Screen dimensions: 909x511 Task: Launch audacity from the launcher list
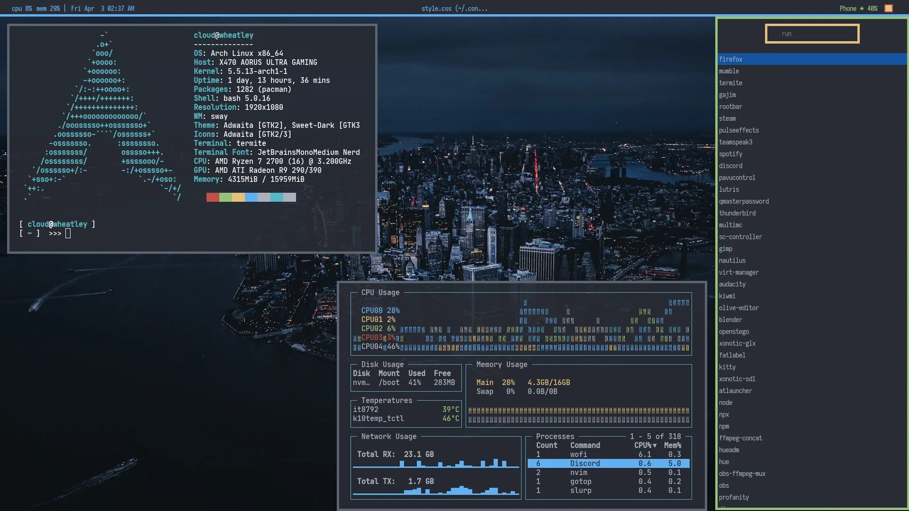pyautogui.click(x=812, y=284)
